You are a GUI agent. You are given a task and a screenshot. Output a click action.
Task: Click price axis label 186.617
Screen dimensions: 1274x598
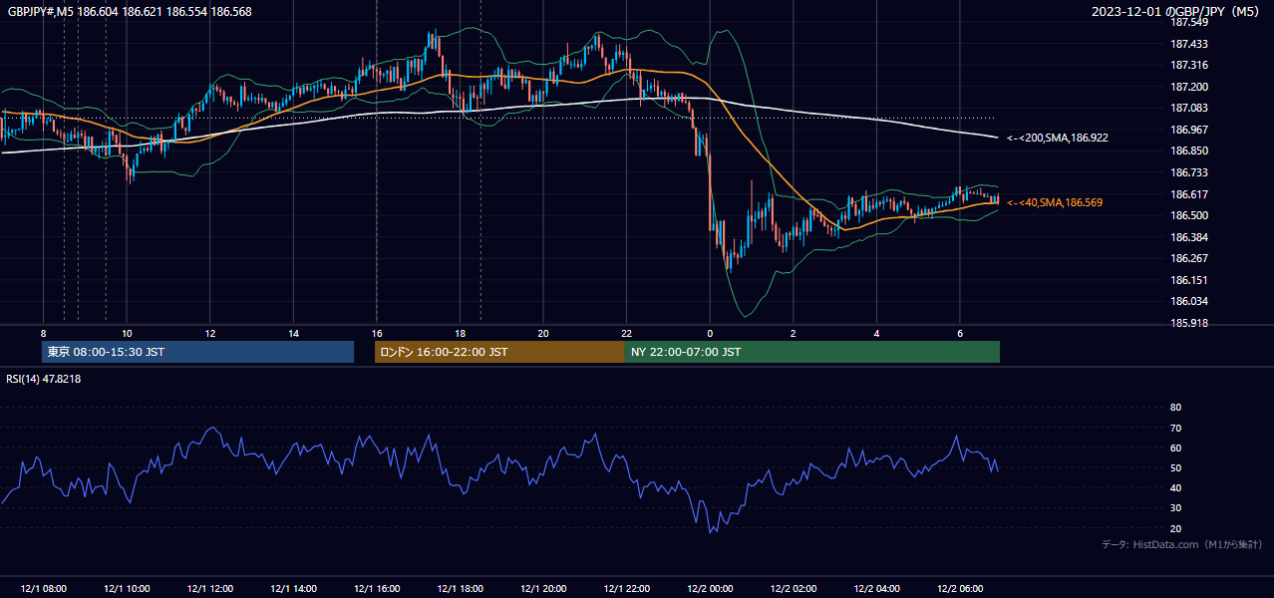(1188, 194)
